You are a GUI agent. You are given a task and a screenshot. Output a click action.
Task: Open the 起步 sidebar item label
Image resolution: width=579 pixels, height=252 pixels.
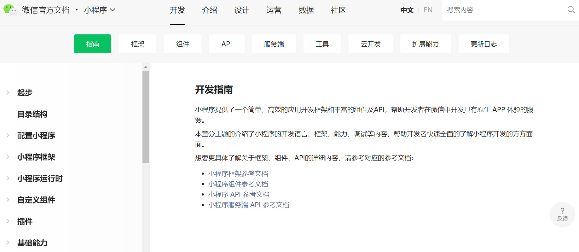[25, 92]
